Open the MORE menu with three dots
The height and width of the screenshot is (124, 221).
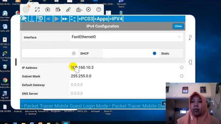[32, 19]
